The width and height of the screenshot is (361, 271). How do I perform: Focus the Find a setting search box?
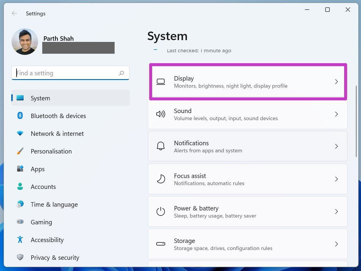click(70, 73)
